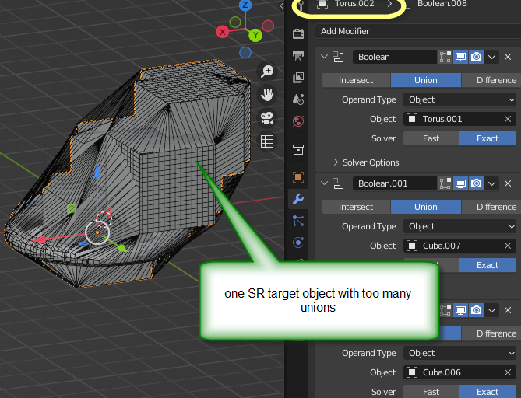Choose Exact solver under Cube.006
Viewport: 521px width, 398px height.
coord(488,391)
